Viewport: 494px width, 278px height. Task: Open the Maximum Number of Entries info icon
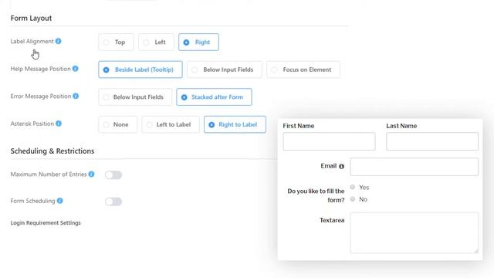point(91,174)
